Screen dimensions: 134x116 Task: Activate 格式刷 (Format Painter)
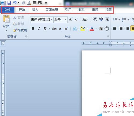(x=20, y=30)
